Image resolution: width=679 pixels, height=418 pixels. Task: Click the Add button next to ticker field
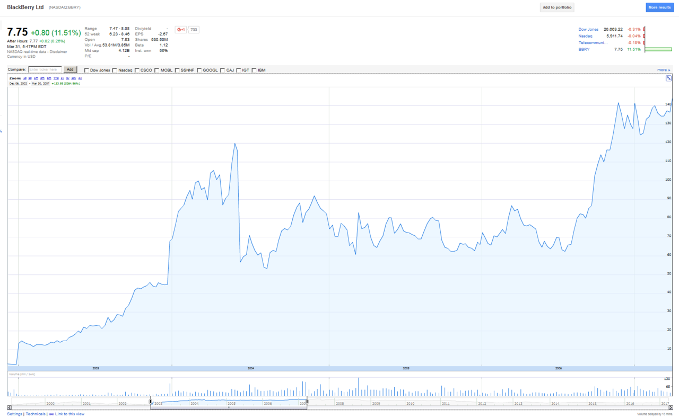click(70, 69)
